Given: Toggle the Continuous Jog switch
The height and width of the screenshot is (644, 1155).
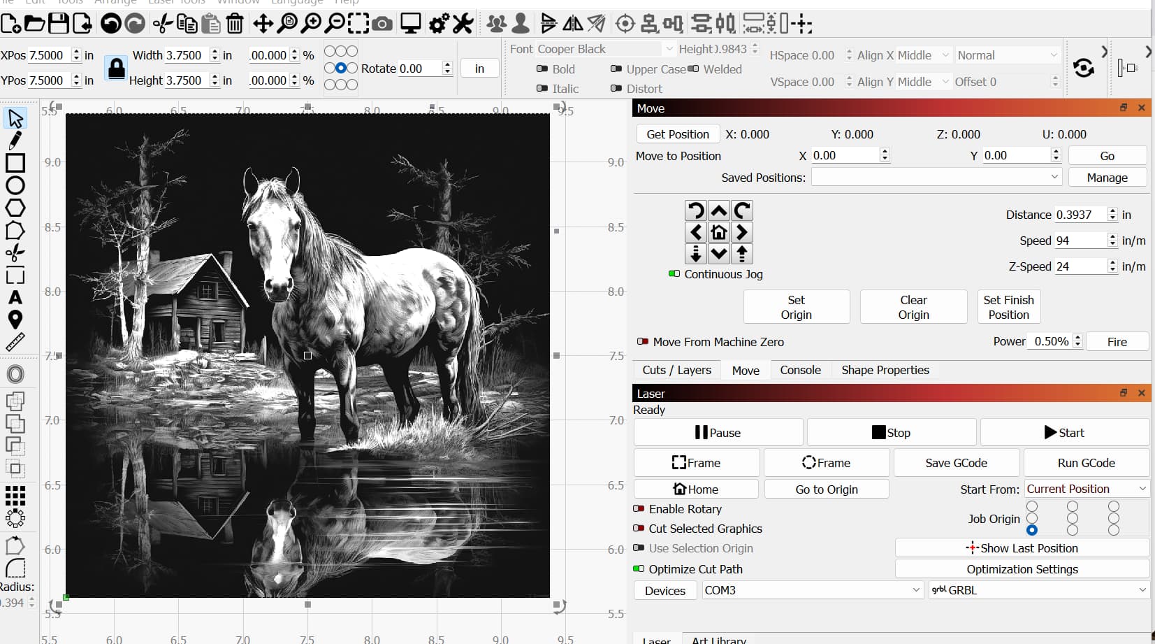Looking at the screenshot, I should click(674, 274).
